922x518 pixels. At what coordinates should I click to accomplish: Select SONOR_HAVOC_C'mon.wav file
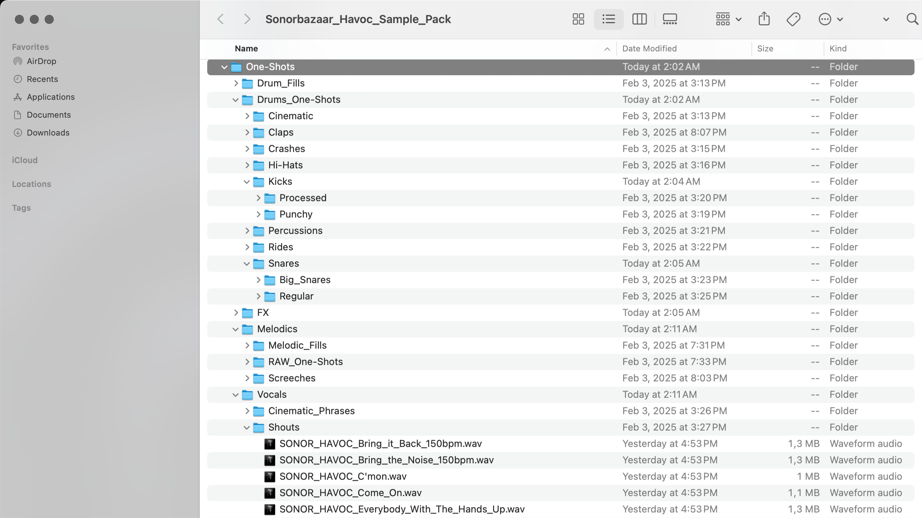(x=342, y=476)
